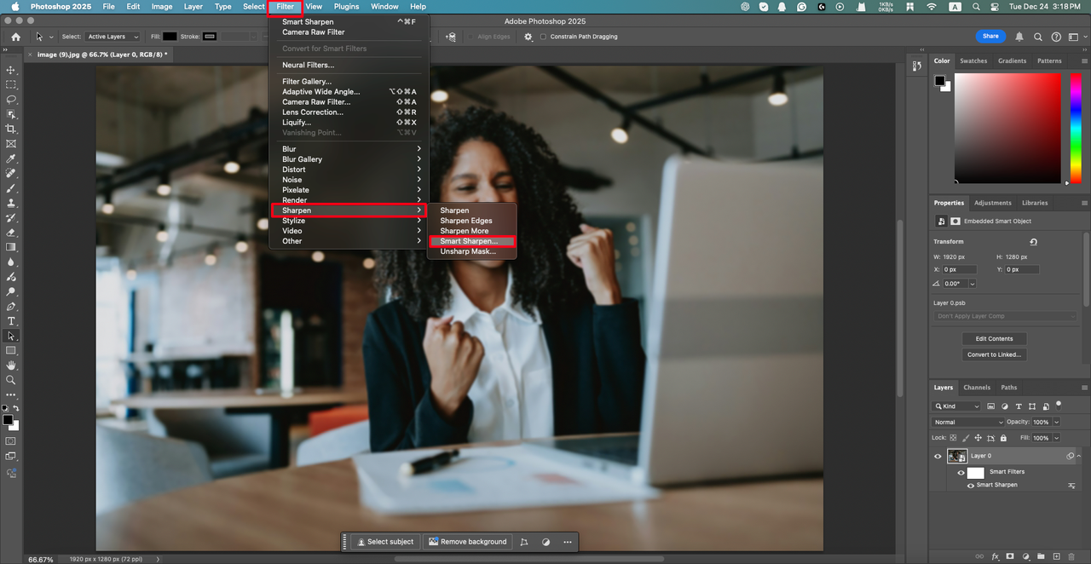This screenshot has height=564, width=1091.
Task: Select the Crop tool
Action: point(11,129)
